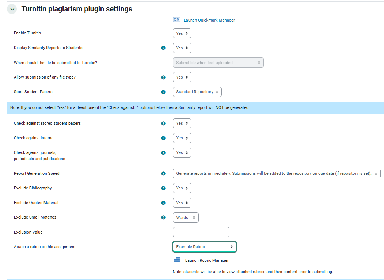Open help icon for Exclude Bibliography
This screenshot has width=384, height=280.
pos(163,188)
